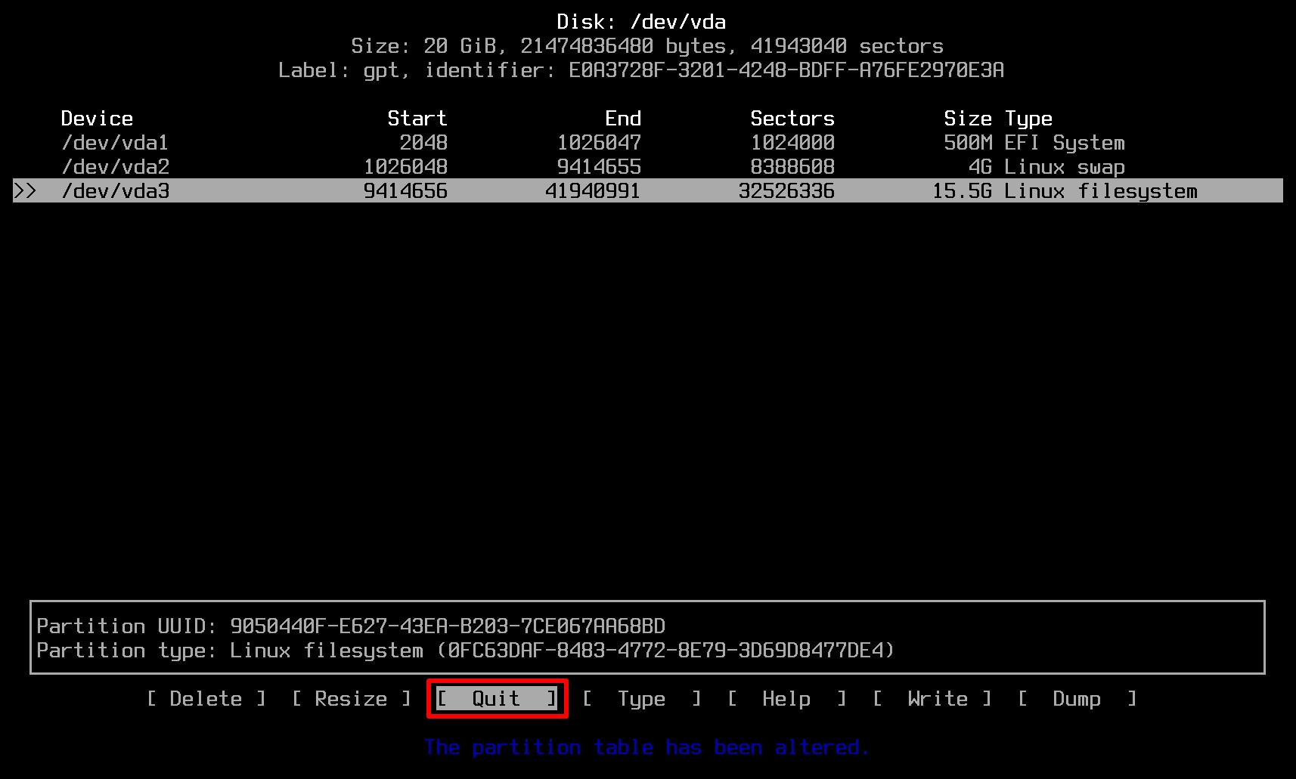Click the Type column header
1296x779 pixels.
[x=1028, y=119]
